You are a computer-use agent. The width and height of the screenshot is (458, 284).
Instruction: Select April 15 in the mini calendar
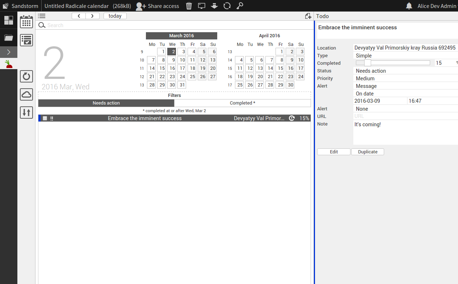click(280, 68)
